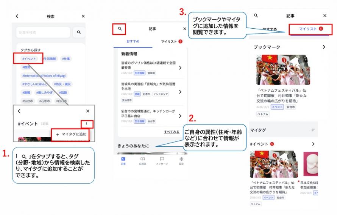Tap the インドネシア tag

[161, 94]
